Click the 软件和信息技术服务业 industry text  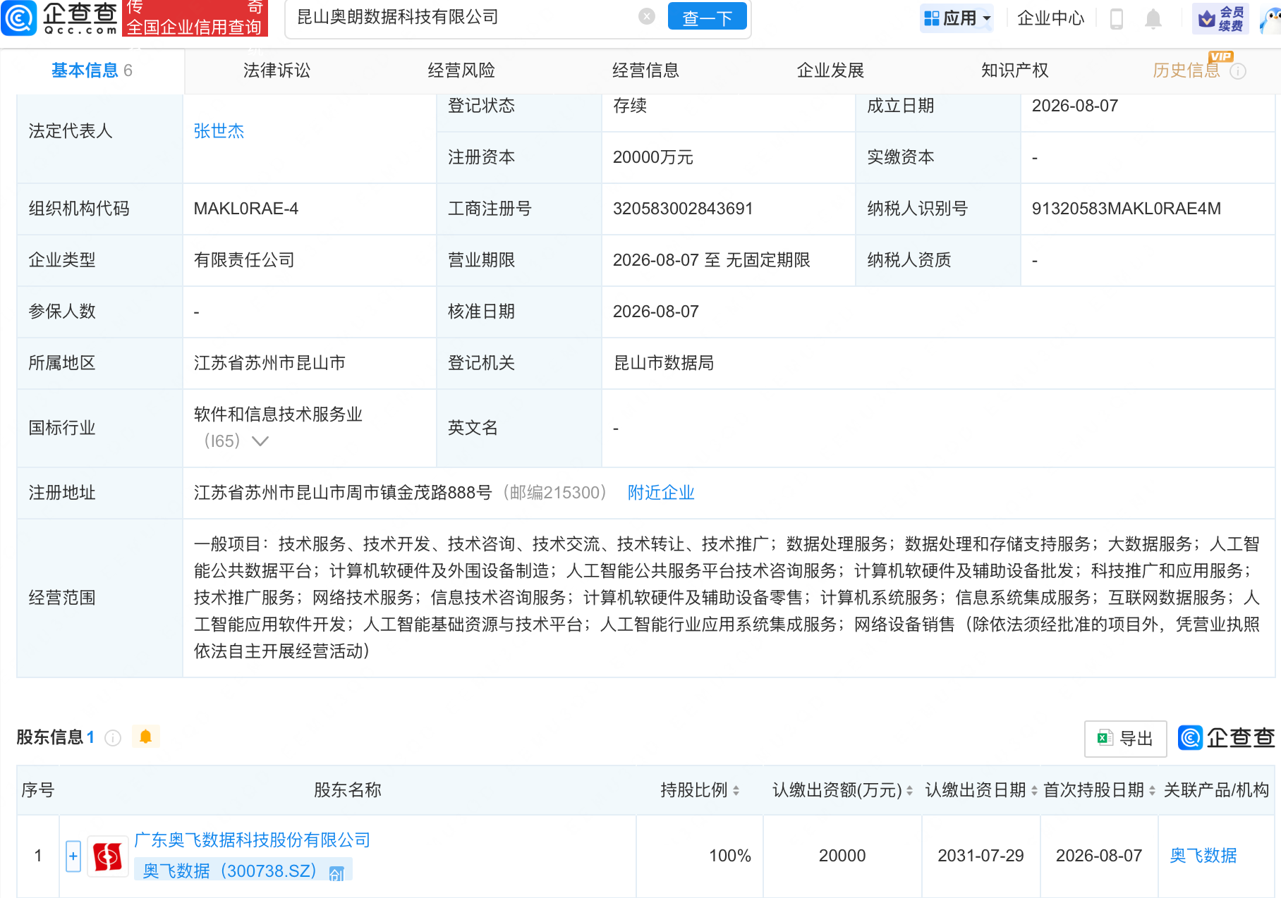(278, 414)
